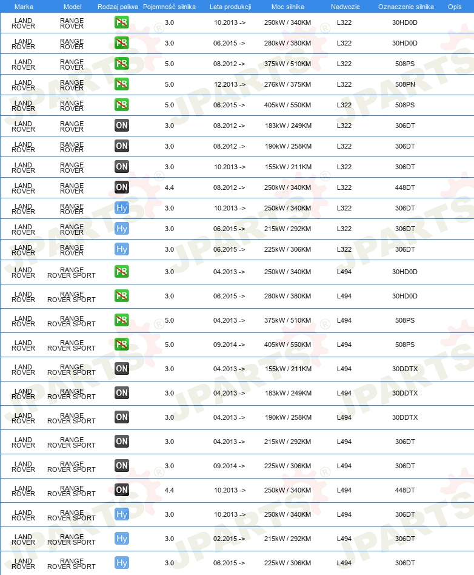
Task: Click the Opis column header
Action: [x=455, y=7]
